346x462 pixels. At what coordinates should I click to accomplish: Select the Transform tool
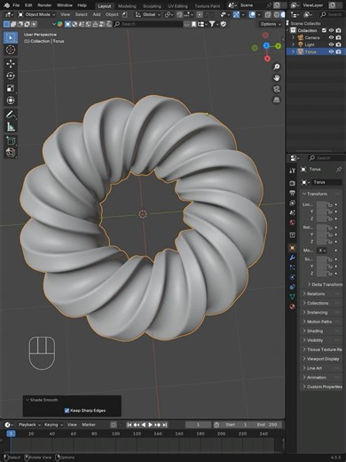[11, 100]
